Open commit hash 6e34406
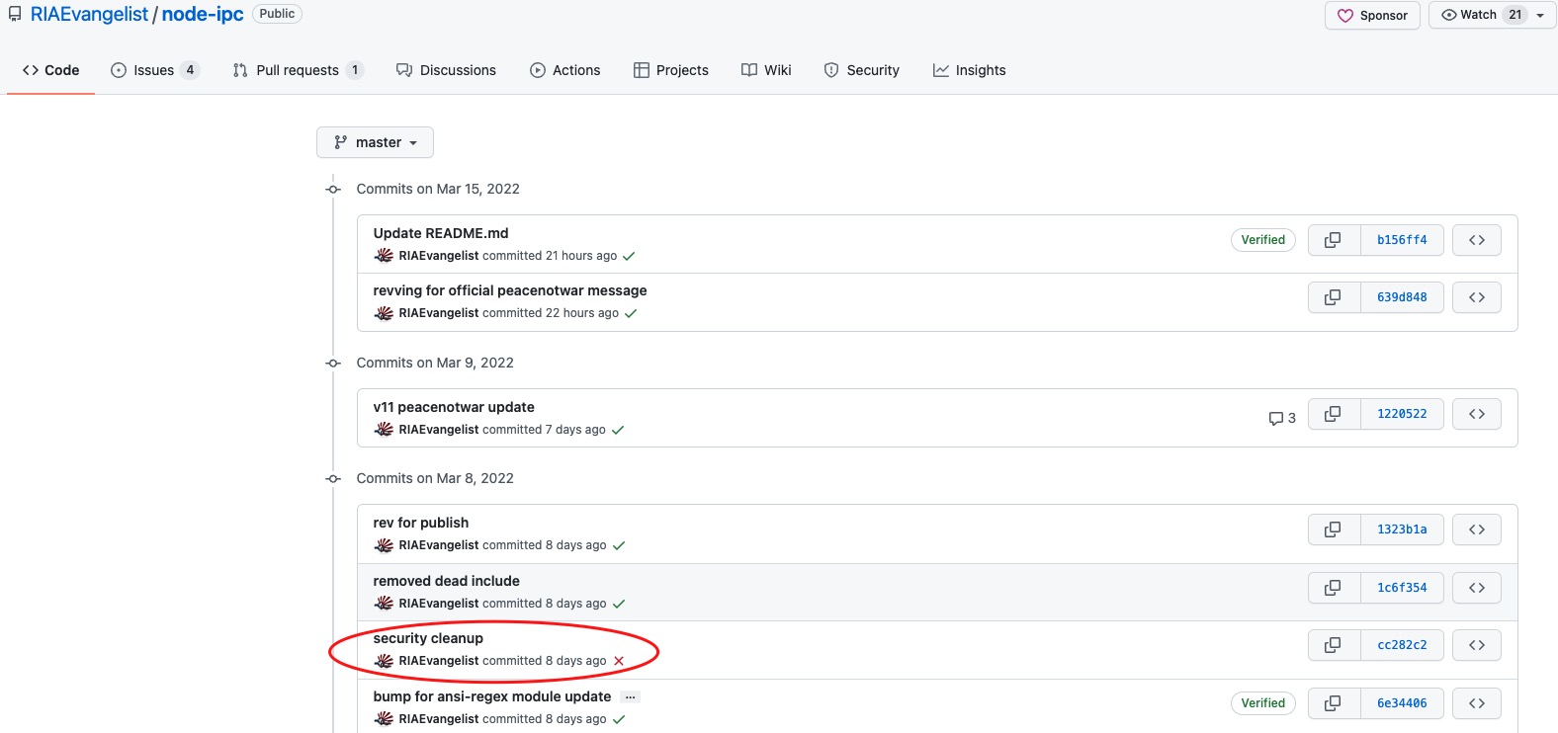The image size is (1558, 733). tap(1402, 703)
